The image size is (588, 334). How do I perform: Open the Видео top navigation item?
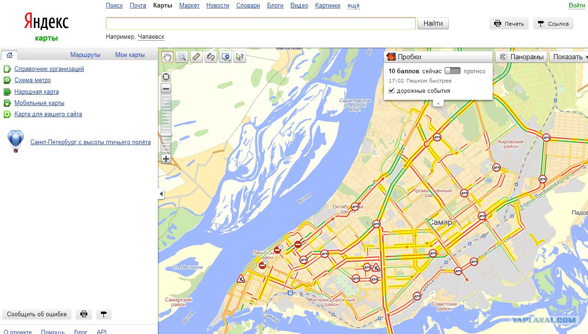click(299, 6)
